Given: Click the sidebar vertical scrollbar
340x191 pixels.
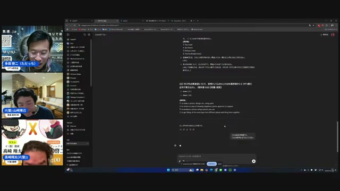Looking at the screenshot, I should point(91,63).
